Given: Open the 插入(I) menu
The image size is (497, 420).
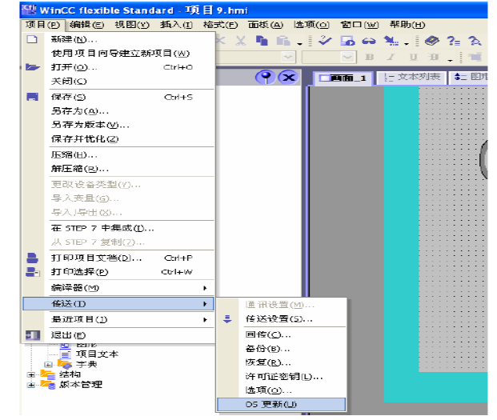Looking at the screenshot, I should 176,24.
